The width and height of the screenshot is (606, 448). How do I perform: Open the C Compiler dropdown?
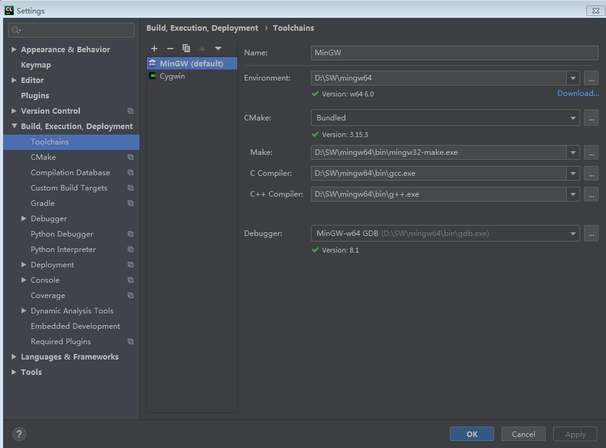click(x=572, y=173)
